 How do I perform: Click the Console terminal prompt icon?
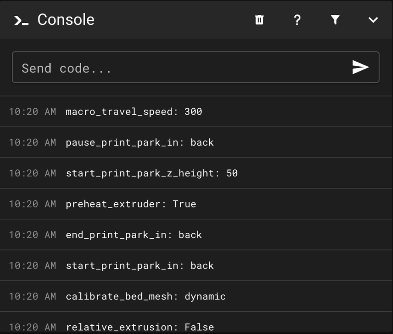click(x=21, y=20)
